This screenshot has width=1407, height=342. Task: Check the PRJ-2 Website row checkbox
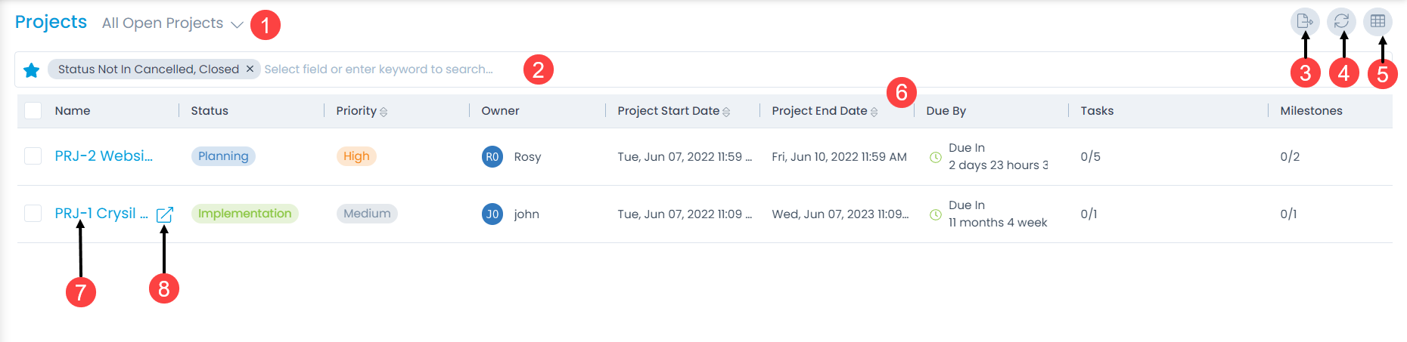[33, 156]
